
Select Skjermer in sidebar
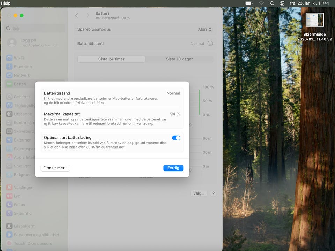tap(20, 140)
